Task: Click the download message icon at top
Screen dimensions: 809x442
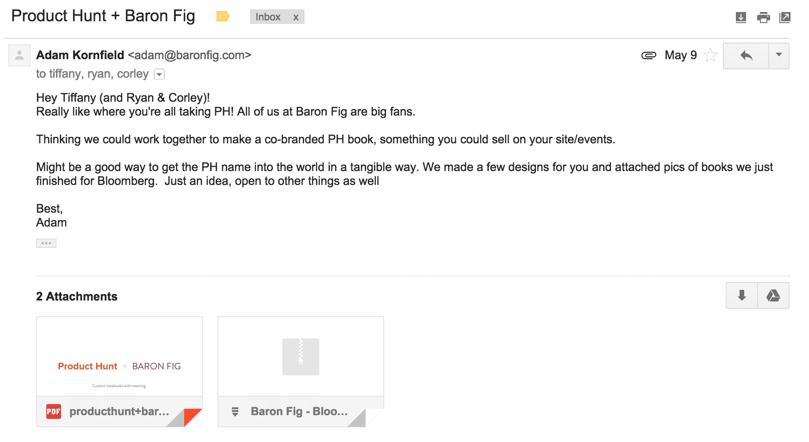Action: (741, 18)
